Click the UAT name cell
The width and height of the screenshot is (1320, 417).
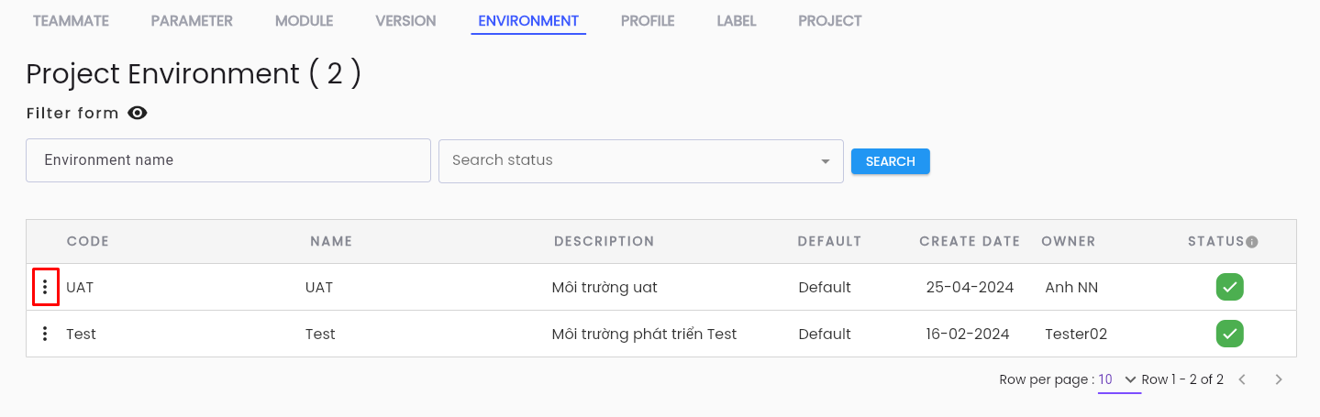(319, 288)
